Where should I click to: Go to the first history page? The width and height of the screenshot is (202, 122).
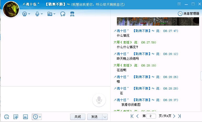[x=132, y=116]
